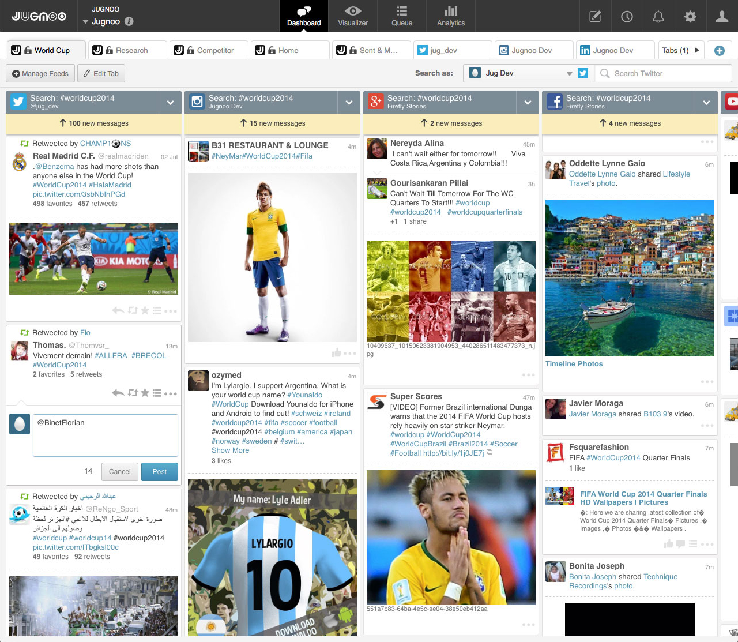Open the scheduled posts clock icon
This screenshot has width=738, height=642.
(627, 16)
